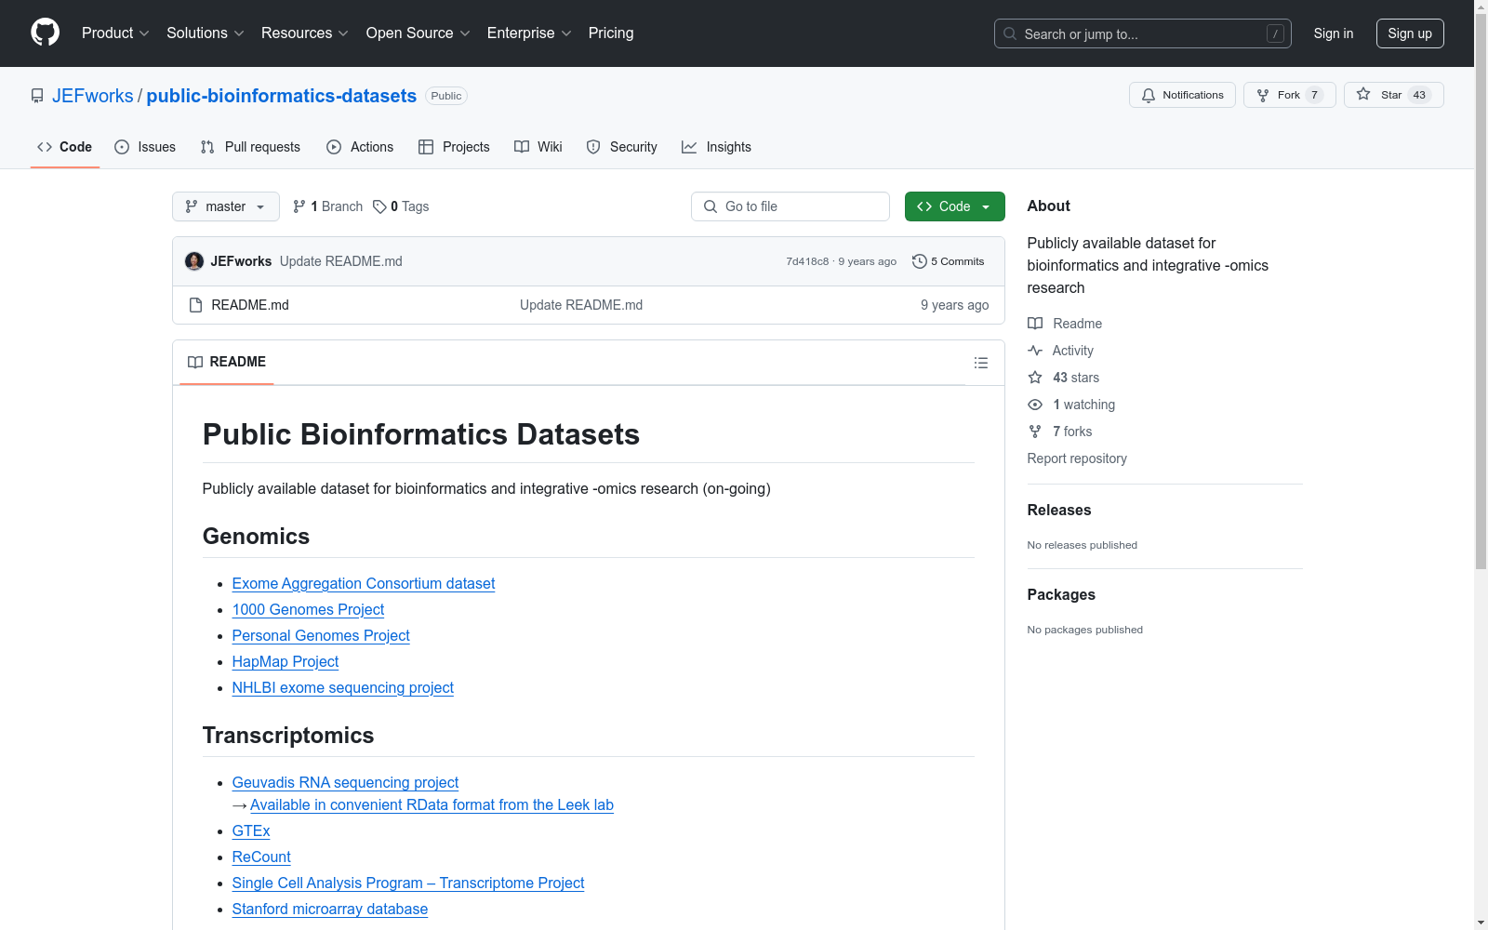1488x930 pixels.
Task: Click the Pull requests icon
Action: (207, 147)
